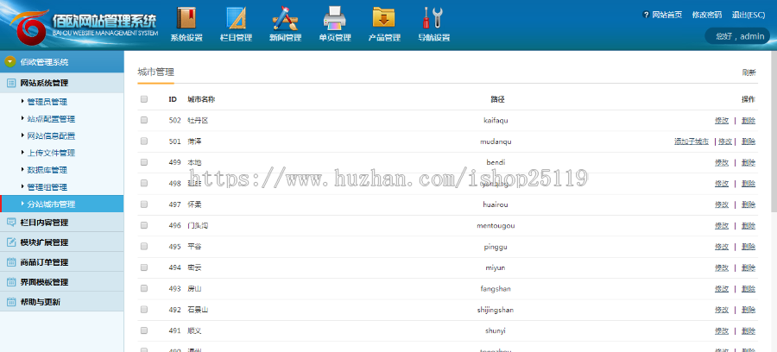Click 修改 for the pinggu row
The width and height of the screenshot is (777, 352).
tap(722, 246)
